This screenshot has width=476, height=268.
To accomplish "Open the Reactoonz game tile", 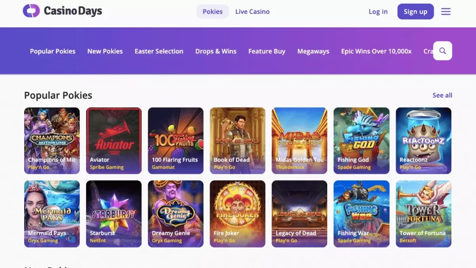I will (423, 140).
